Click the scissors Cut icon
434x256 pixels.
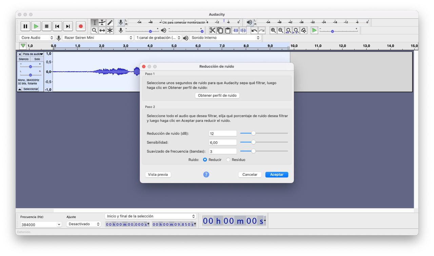[x=213, y=30]
